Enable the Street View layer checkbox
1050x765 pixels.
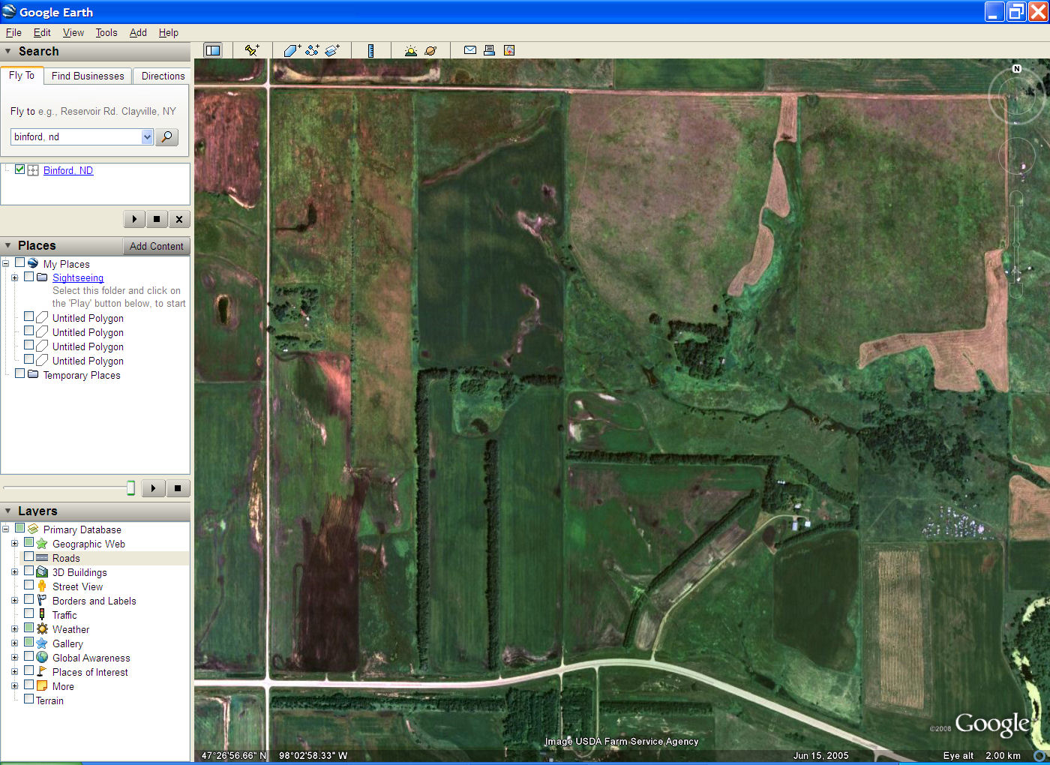[x=28, y=585]
